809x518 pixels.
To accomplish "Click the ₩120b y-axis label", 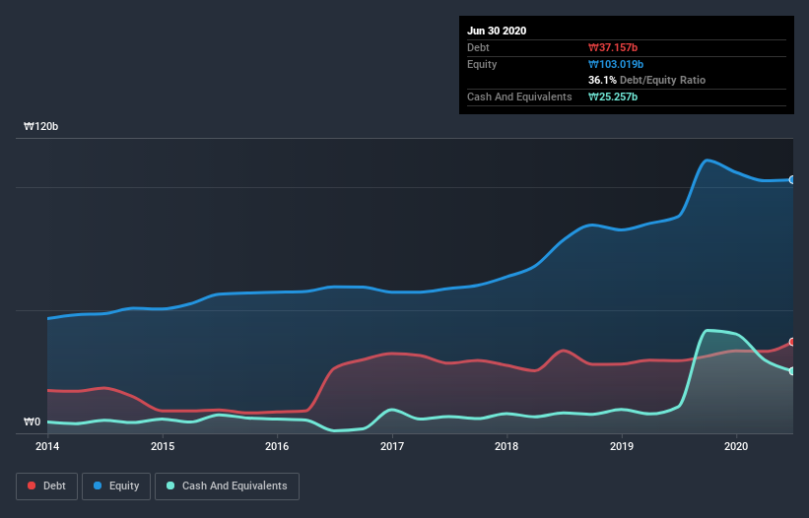I will [41, 126].
